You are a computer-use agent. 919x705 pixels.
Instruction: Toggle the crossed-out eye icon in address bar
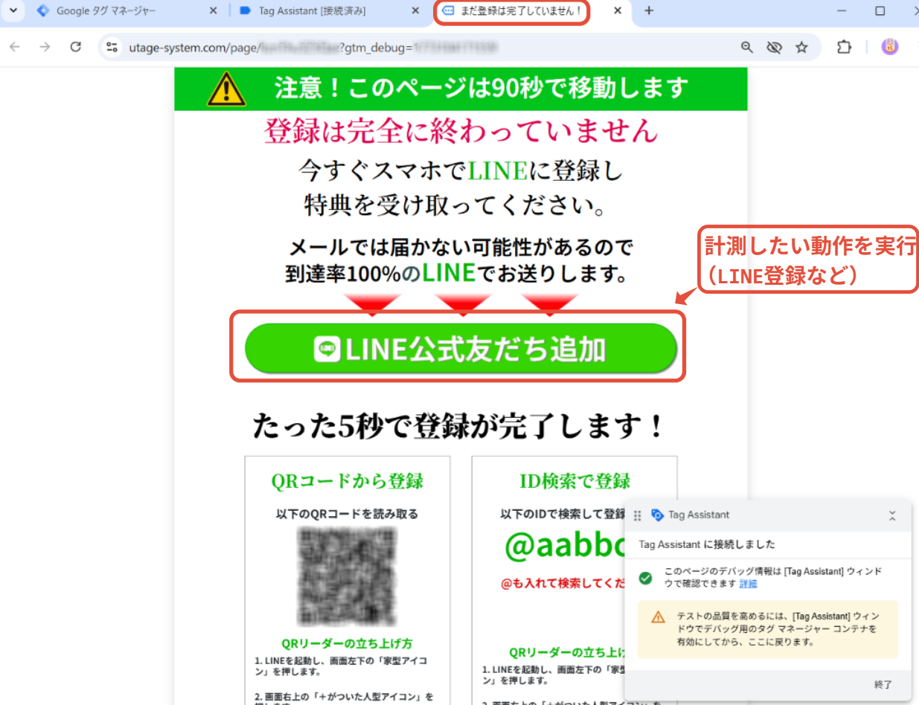[x=774, y=48]
